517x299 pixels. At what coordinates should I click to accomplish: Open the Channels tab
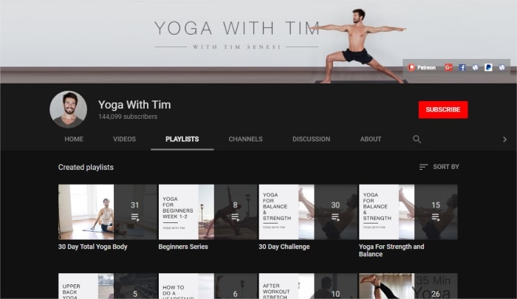pos(246,139)
